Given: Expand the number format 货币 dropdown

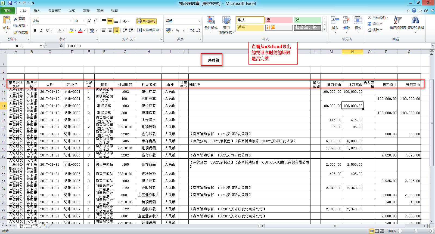Looking at the screenshot, I should (x=199, y=21).
